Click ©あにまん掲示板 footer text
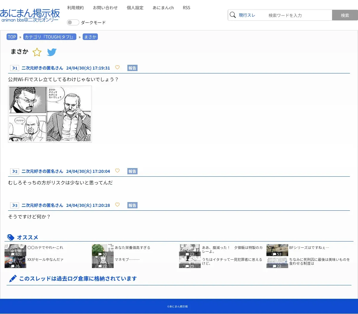Viewport: 358px width, 314px height. pos(178,307)
